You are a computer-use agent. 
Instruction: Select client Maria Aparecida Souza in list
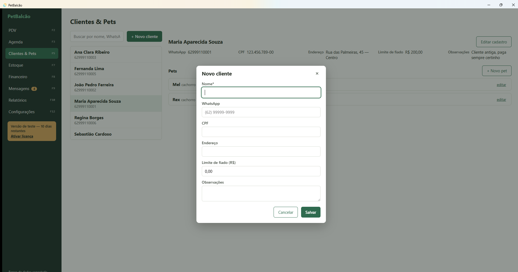[x=116, y=104]
